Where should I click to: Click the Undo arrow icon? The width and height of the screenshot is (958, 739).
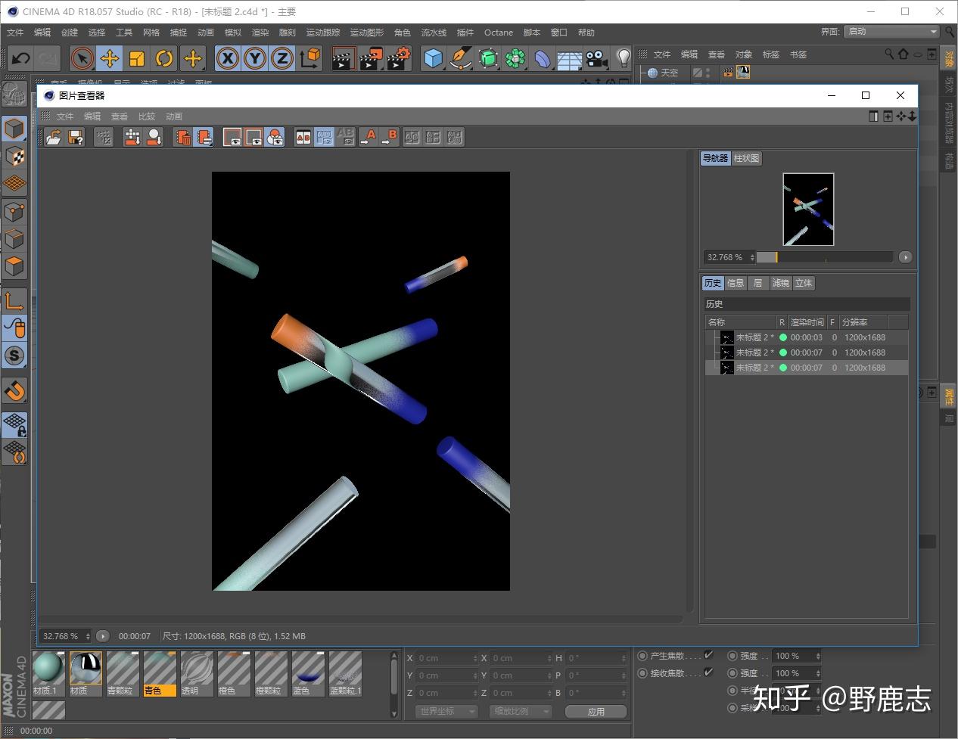click(x=20, y=58)
